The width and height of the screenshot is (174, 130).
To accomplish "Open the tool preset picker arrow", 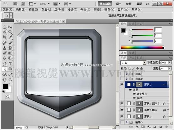I will [11, 15].
